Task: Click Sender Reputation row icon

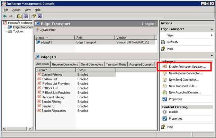Action: [x=39, y=110]
